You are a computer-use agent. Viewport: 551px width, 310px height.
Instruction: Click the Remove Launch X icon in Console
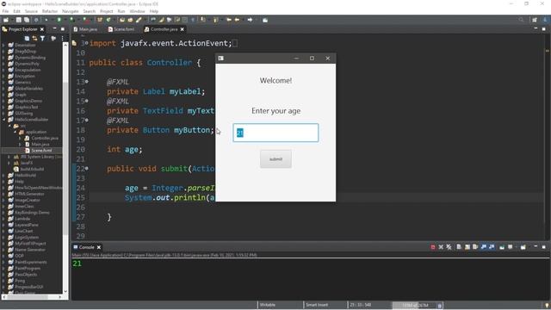(441, 247)
